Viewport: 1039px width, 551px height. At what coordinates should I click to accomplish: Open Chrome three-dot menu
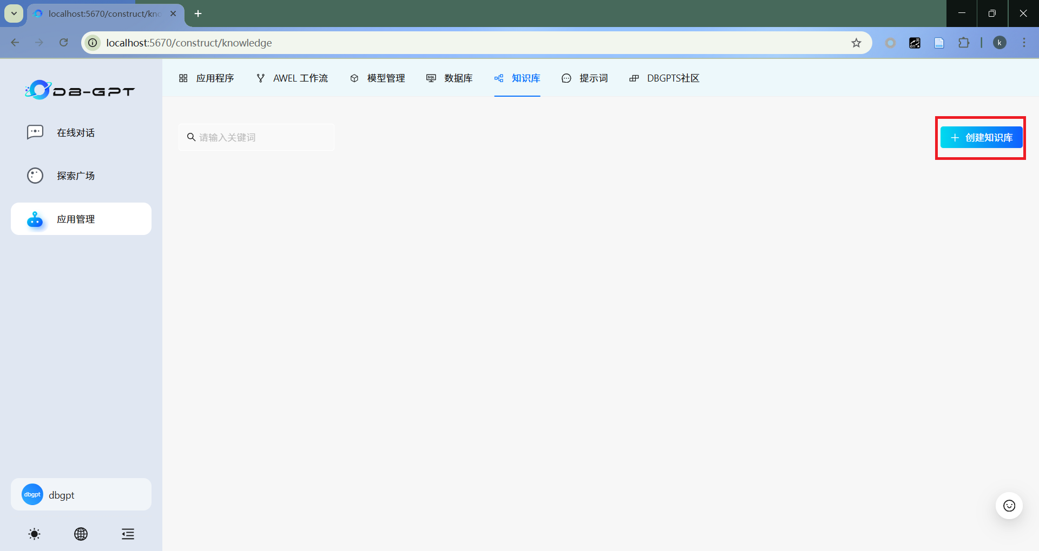point(1024,43)
